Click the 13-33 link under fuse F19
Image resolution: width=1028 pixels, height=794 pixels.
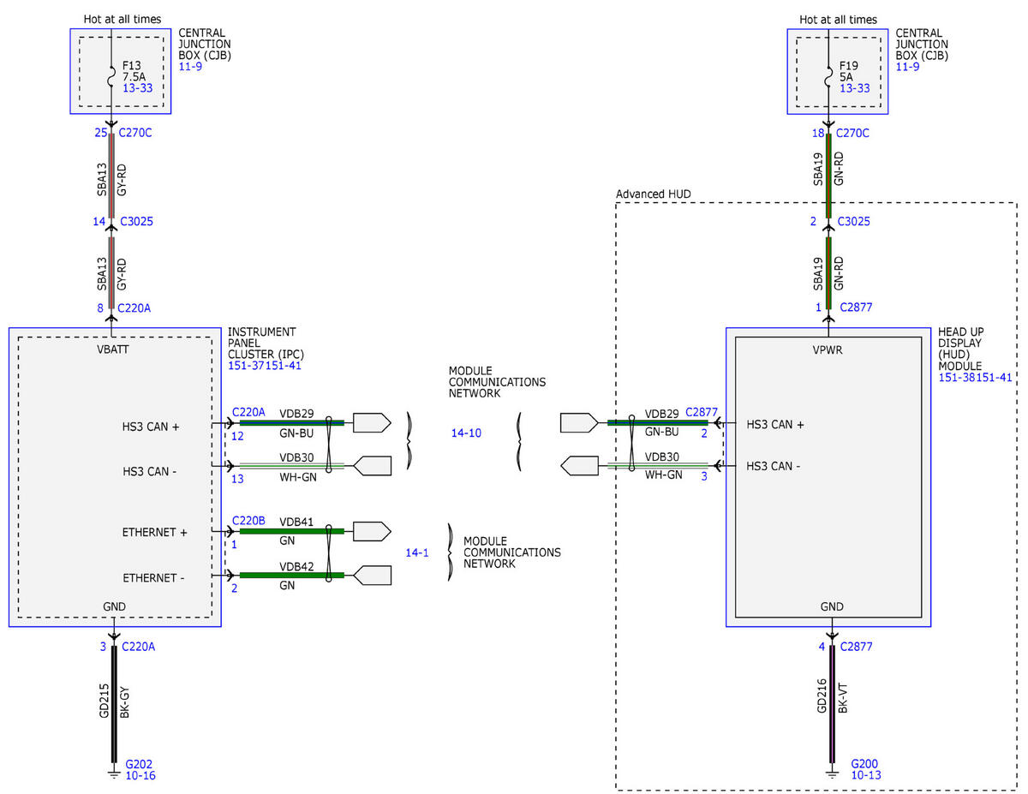tap(854, 87)
